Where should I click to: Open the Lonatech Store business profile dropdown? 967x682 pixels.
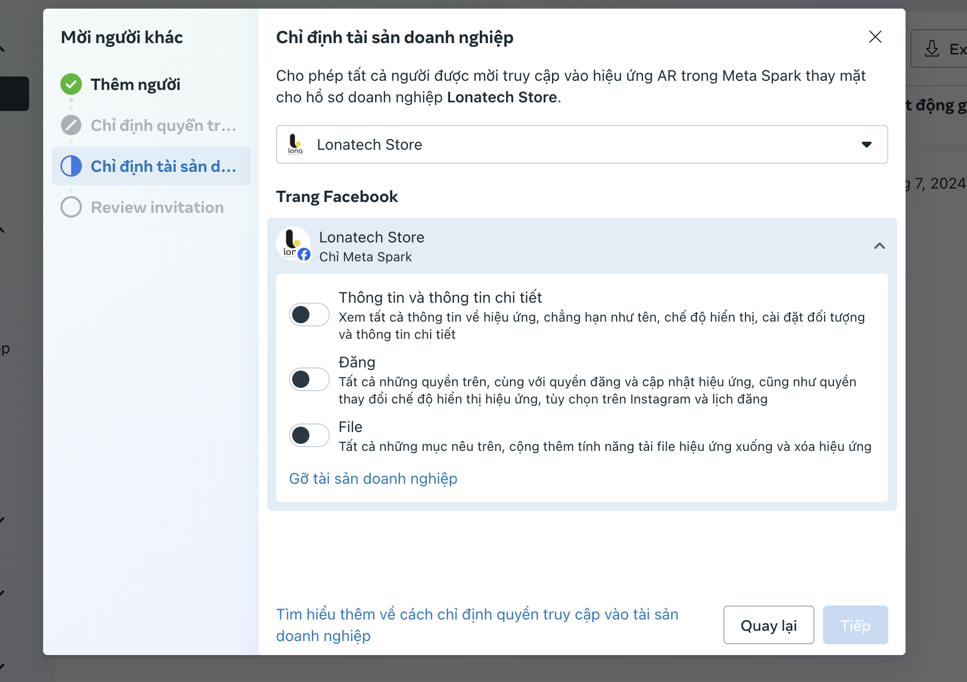tap(582, 144)
